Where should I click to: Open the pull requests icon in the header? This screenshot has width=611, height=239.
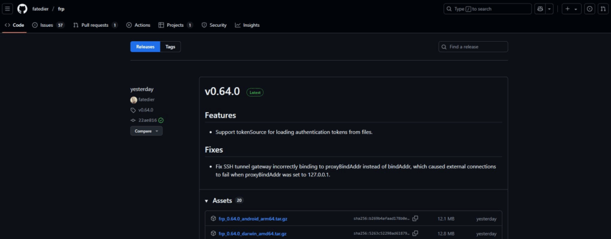tap(602, 9)
